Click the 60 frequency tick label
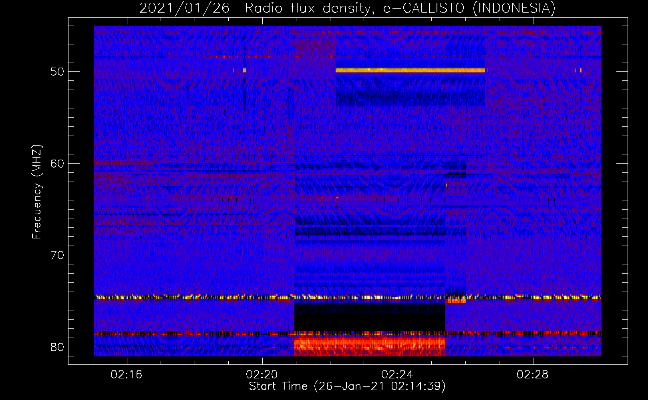 pos(57,164)
